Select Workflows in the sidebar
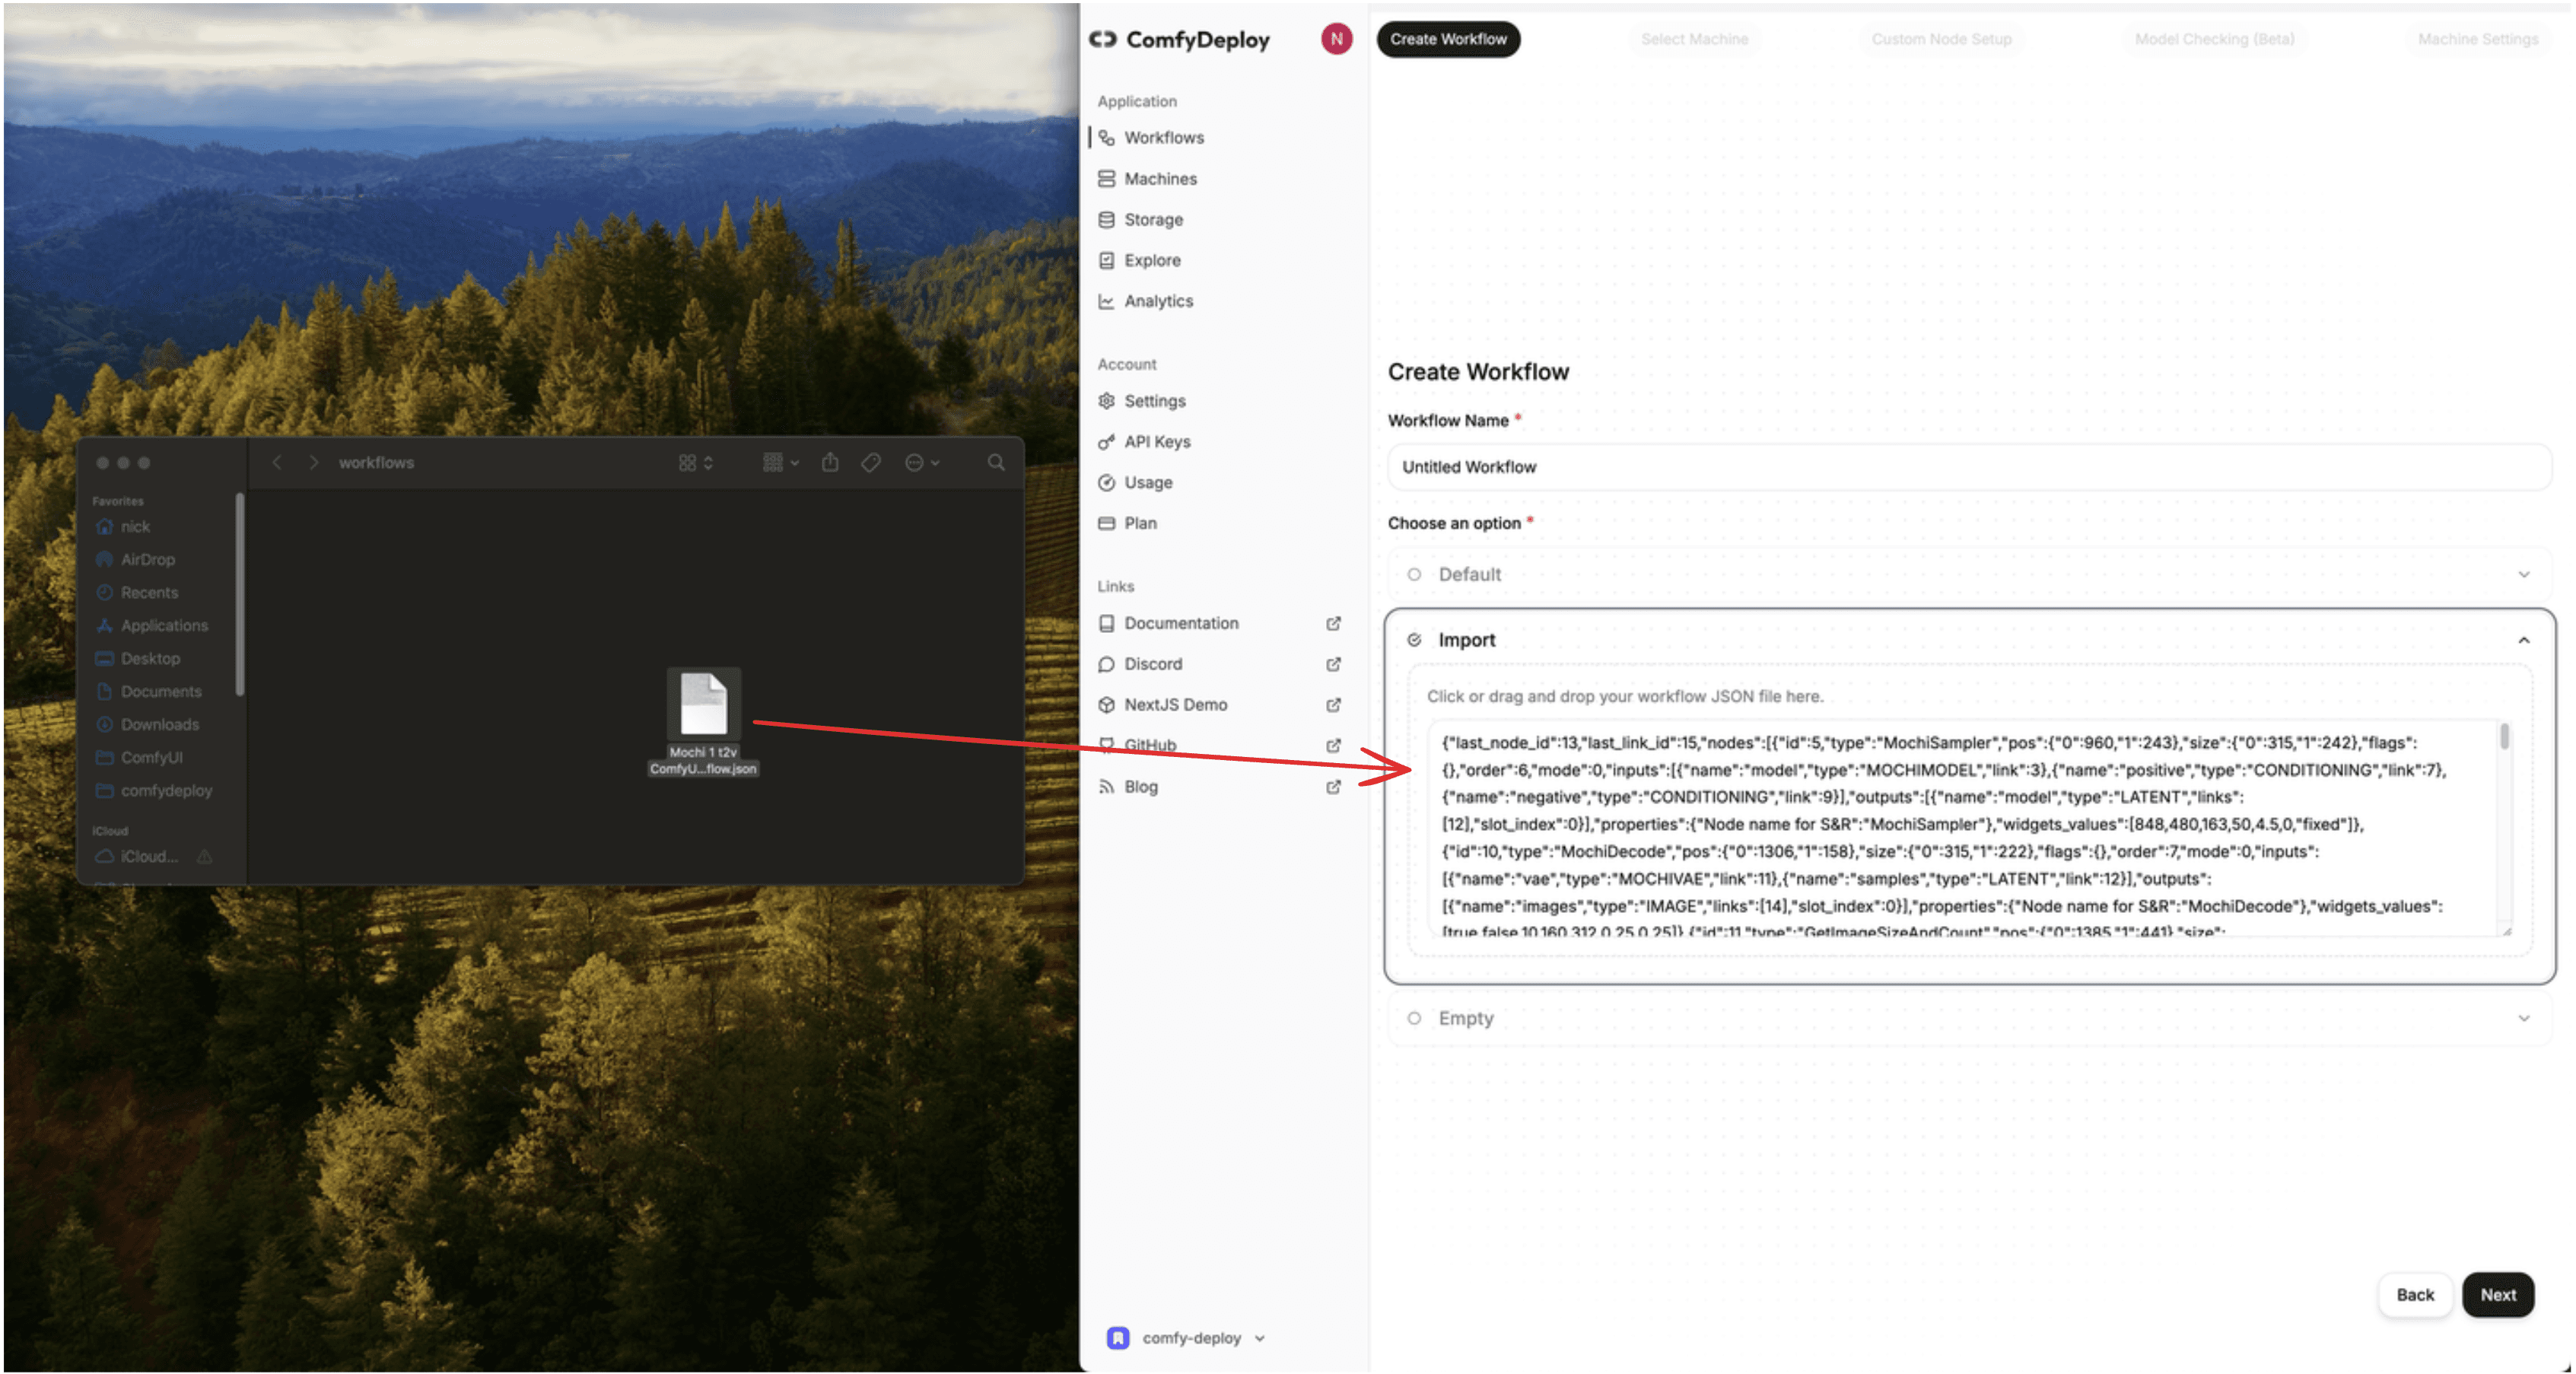The width and height of the screenshot is (2576, 1374). click(x=1164, y=137)
